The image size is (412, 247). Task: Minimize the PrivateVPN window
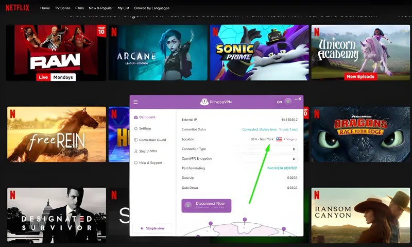[296, 100]
